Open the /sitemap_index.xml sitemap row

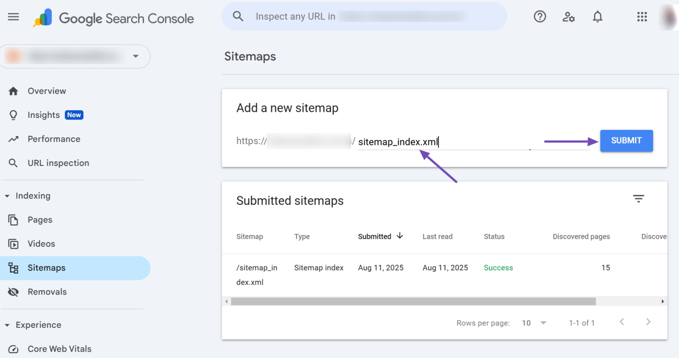257,275
